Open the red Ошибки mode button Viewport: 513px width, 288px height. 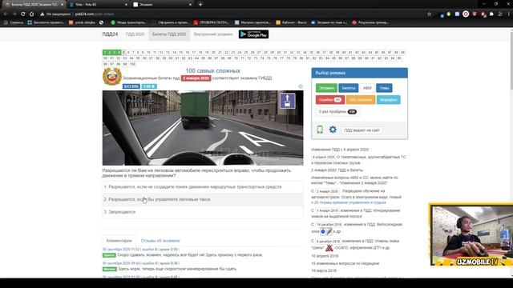(330, 99)
